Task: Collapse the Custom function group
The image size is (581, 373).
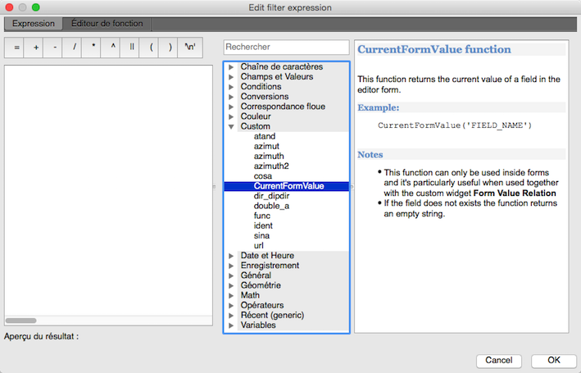Action: click(231, 127)
